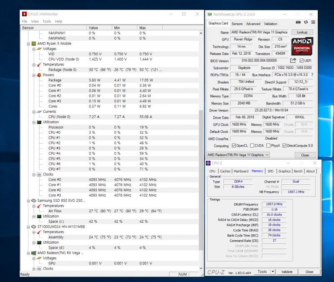
Task: Click the ST1000LM024 Temperatures thermometer icon
Action: pos(39,232)
